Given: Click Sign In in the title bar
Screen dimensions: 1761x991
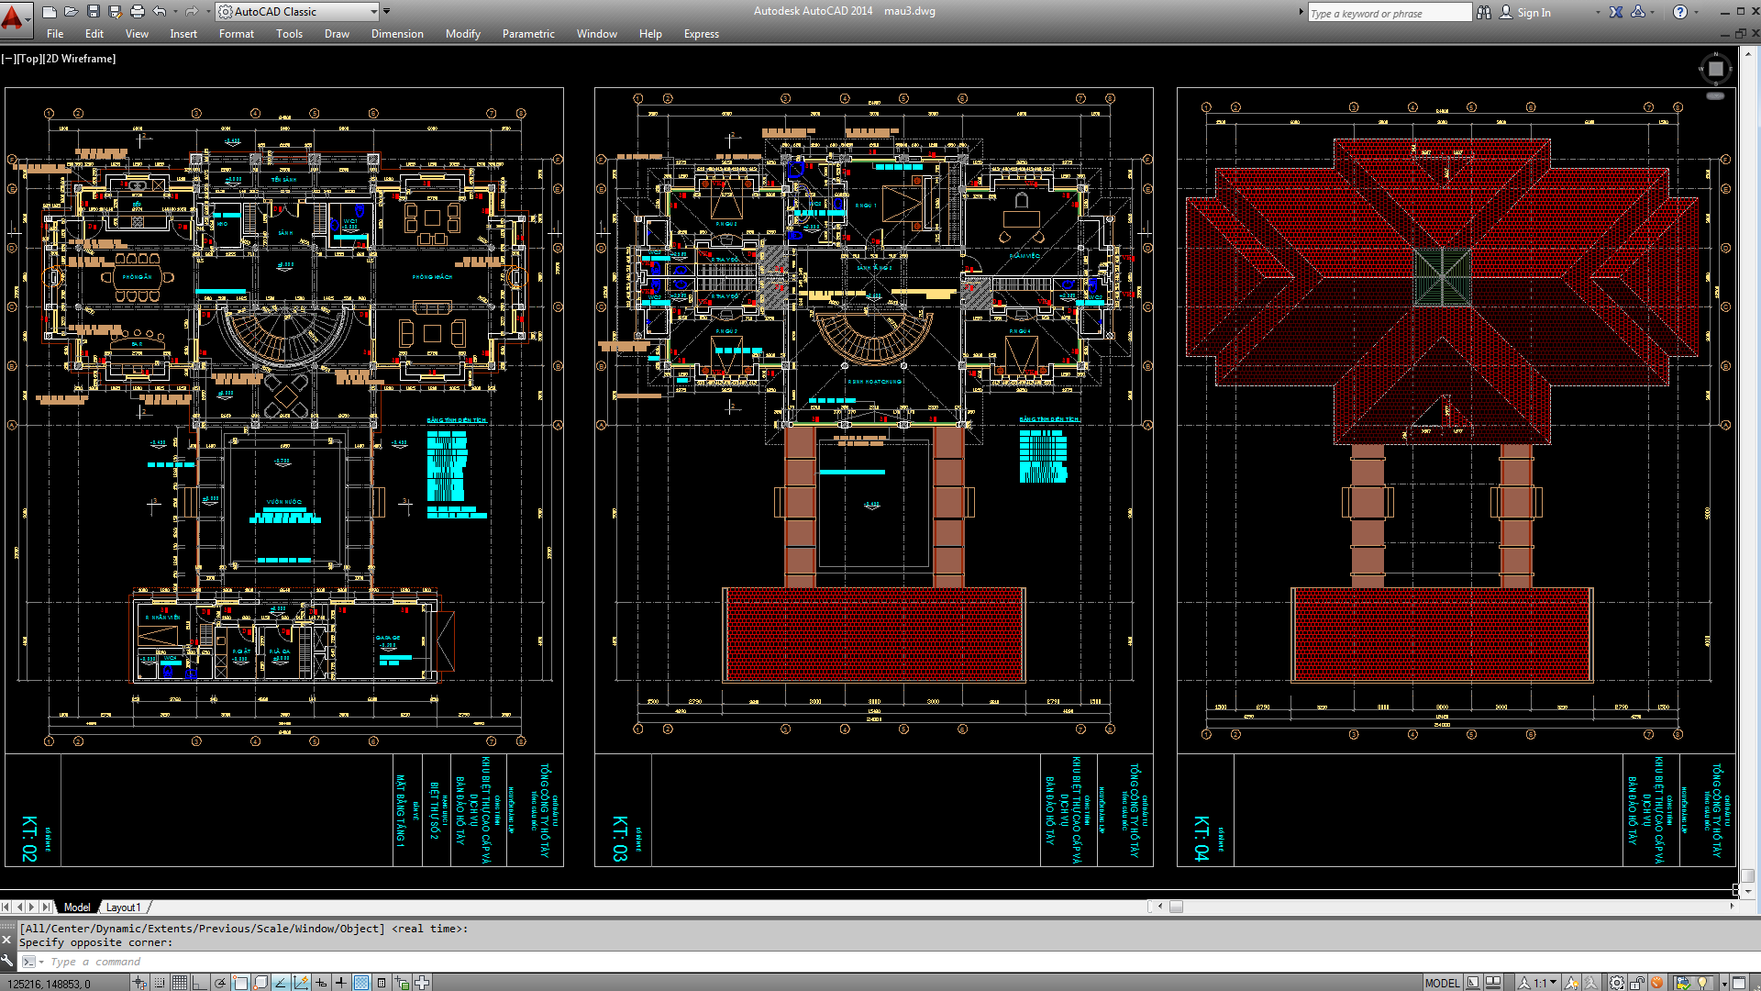Looking at the screenshot, I should coord(1532,12).
